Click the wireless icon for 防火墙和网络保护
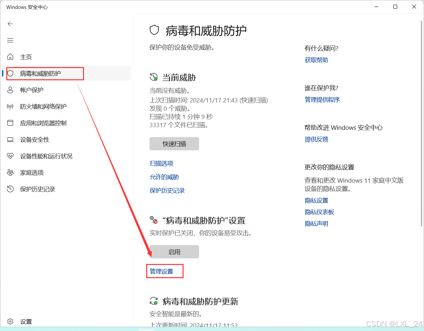 [x=10, y=106]
